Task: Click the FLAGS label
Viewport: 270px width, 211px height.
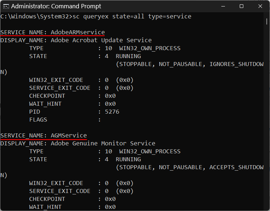Action: pyautogui.click(x=38, y=120)
